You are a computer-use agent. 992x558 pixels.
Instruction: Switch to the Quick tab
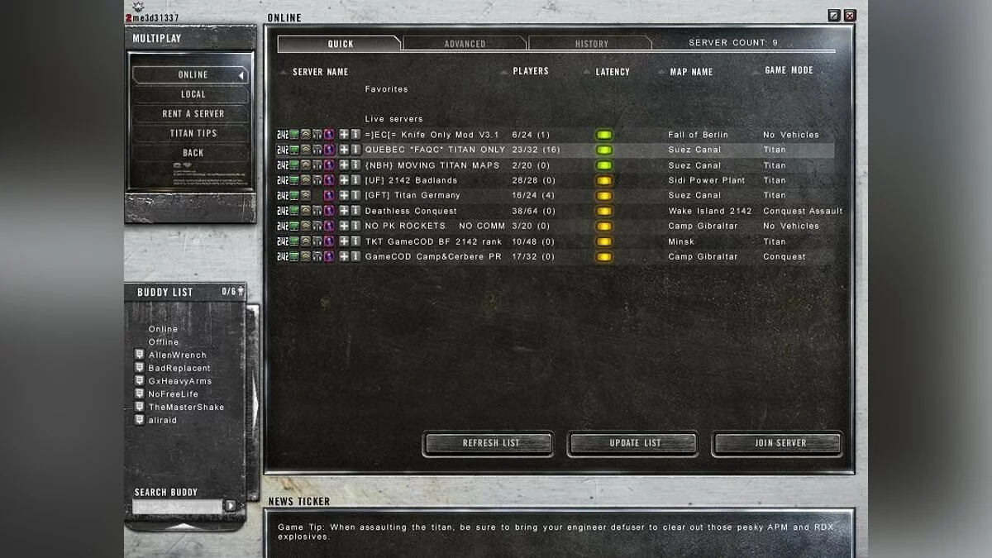click(x=340, y=44)
